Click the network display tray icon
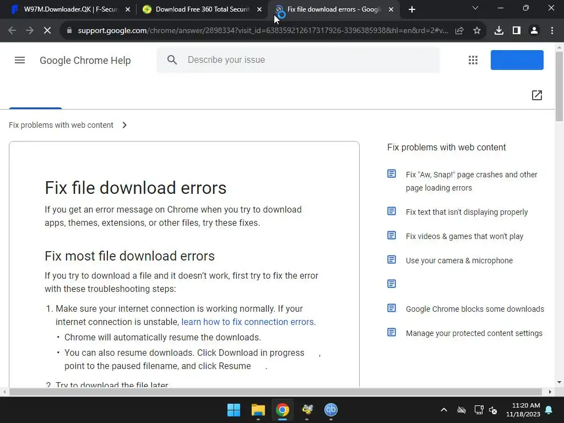The height and width of the screenshot is (423, 564). click(479, 410)
